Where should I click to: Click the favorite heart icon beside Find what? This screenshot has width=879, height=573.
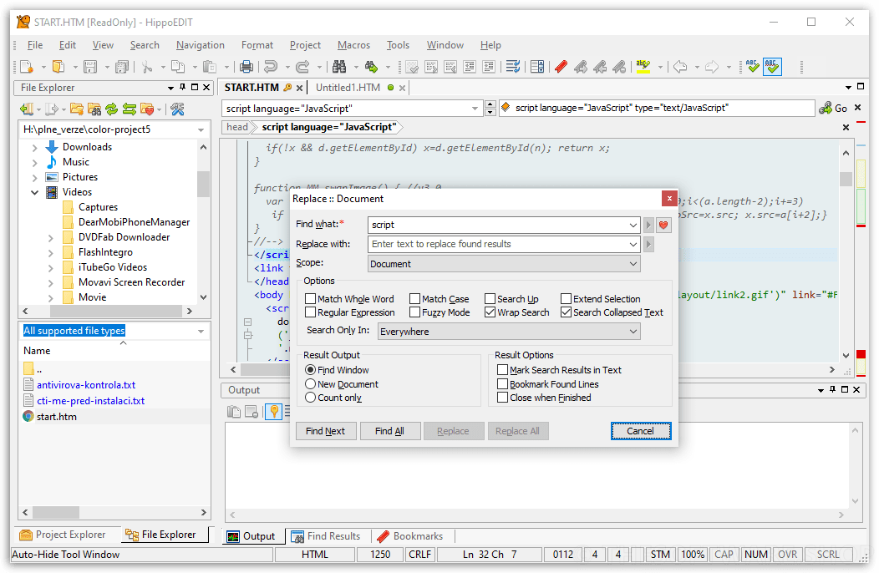click(x=664, y=225)
